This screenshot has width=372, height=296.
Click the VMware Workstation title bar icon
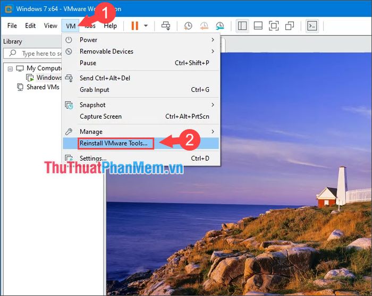(9, 9)
